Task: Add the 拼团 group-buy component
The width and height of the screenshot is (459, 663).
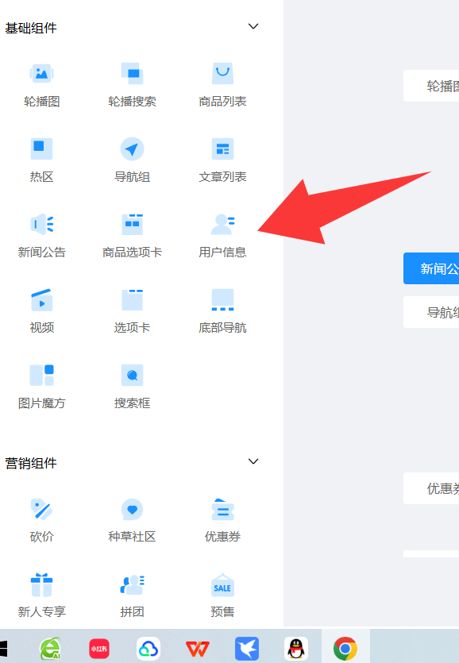Action: (x=132, y=595)
